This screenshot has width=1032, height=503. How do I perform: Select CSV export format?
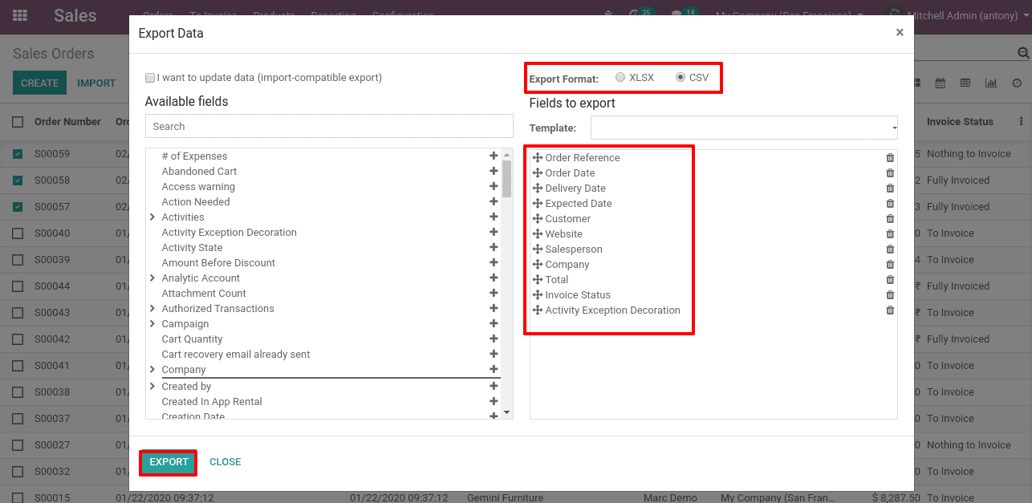(681, 78)
